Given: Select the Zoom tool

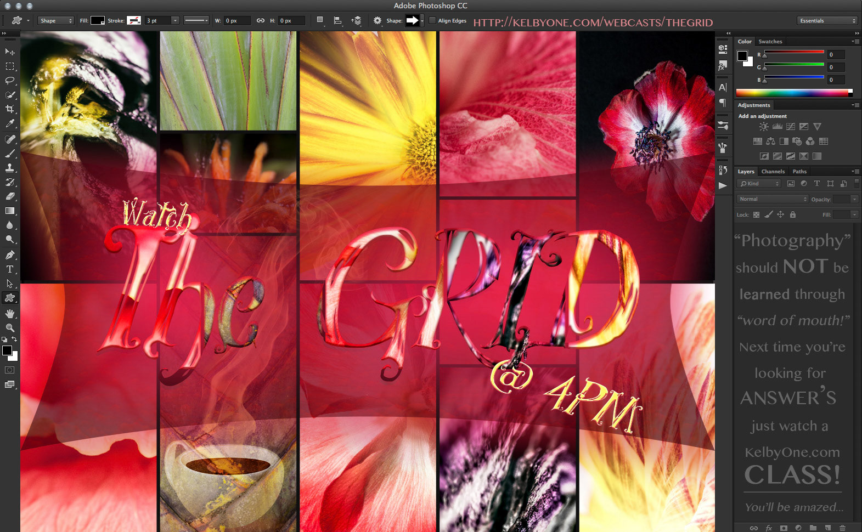Looking at the screenshot, I should click(10, 328).
